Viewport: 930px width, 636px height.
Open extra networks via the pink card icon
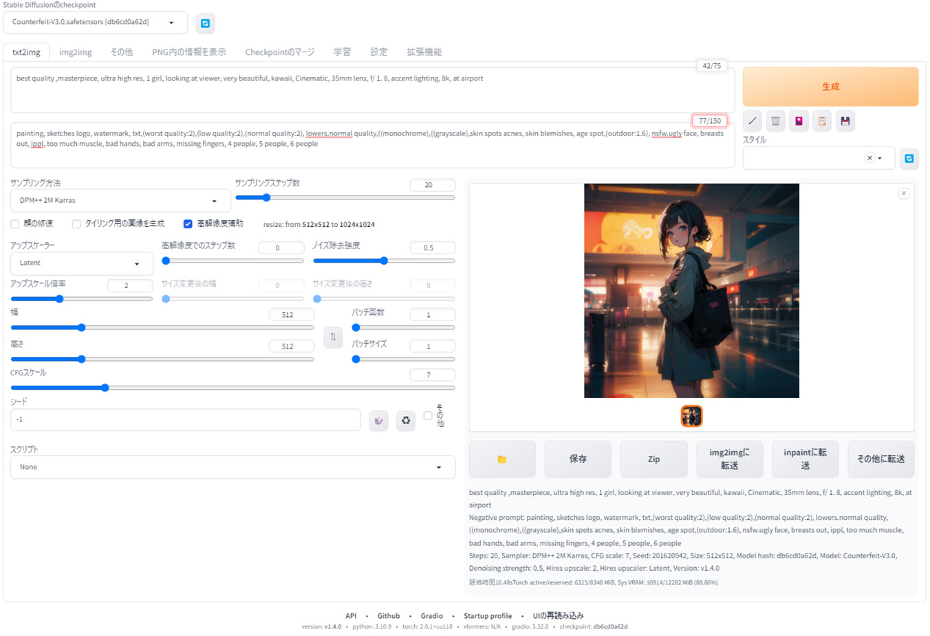tap(799, 120)
